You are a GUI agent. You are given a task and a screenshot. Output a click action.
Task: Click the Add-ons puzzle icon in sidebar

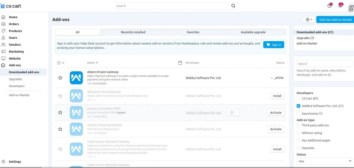click(x=4, y=65)
